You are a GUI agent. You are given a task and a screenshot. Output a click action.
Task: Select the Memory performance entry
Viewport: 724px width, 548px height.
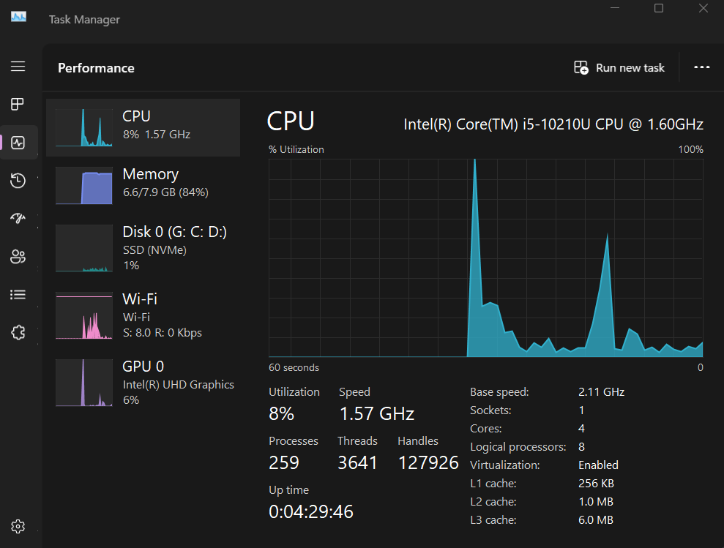pyautogui.click(x=143, y=185)
